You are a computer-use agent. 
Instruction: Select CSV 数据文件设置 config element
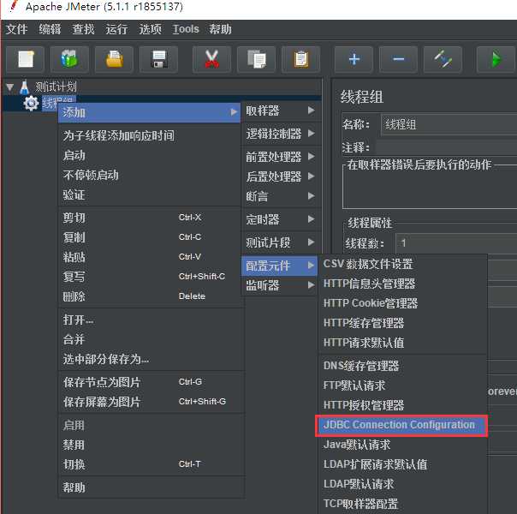click(403, 264)
